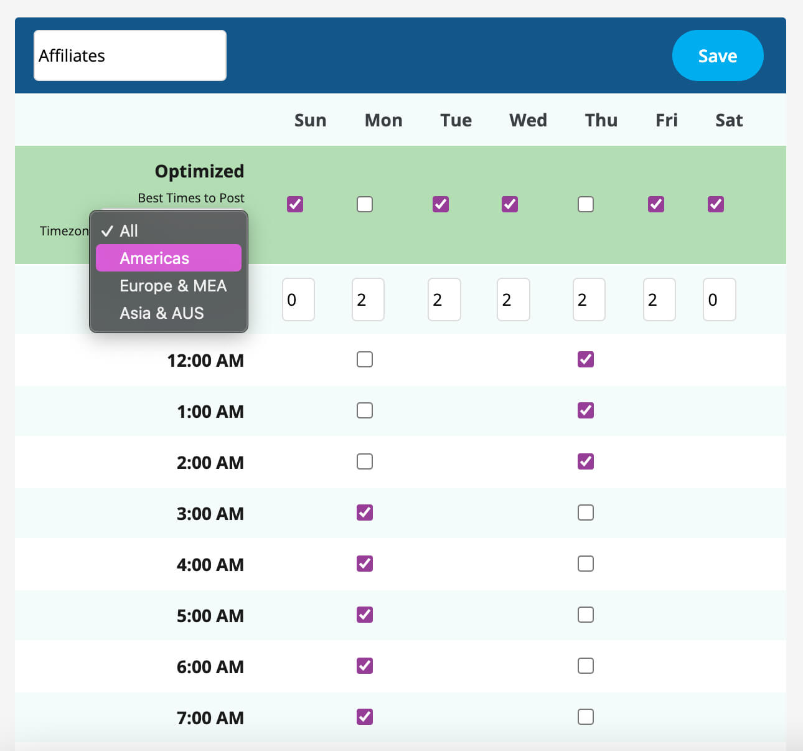This screenshot has width=803, height=751.
Task: Click the Affiliates name input field
Action: pyautogui.click(x=129, y=55)
